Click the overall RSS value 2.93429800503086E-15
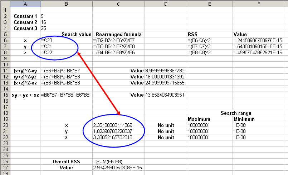288x175 pixels. tap(118, 168)
